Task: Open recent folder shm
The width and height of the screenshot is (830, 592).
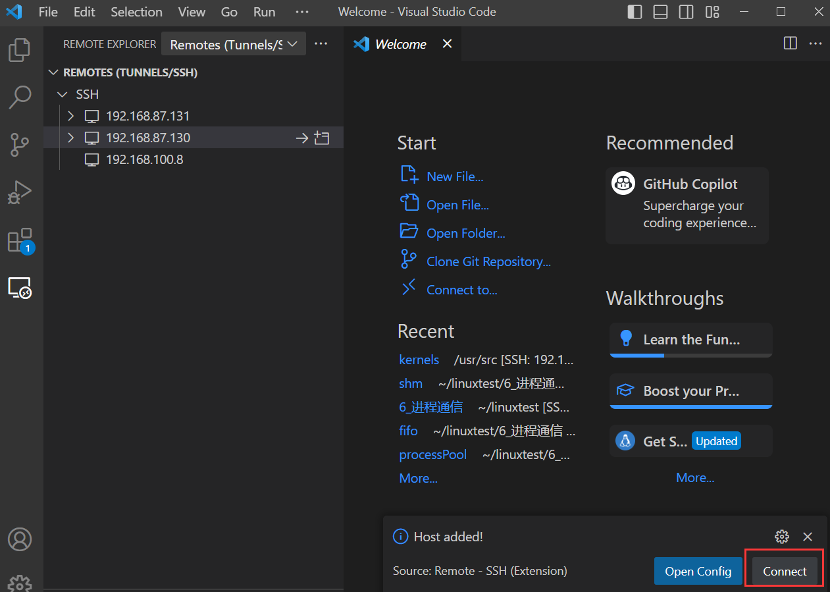Action: (x=411, y=383)
